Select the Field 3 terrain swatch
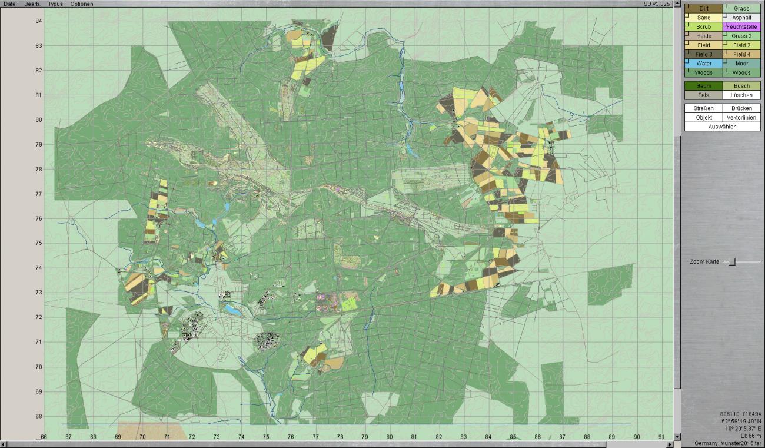 (x=704, y=54)
